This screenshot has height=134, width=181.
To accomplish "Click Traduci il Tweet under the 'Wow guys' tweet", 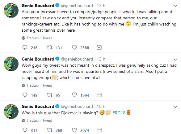I will click(x=39, y=85).
